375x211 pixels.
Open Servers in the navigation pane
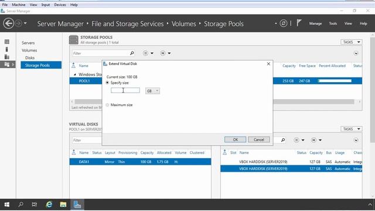28,43
